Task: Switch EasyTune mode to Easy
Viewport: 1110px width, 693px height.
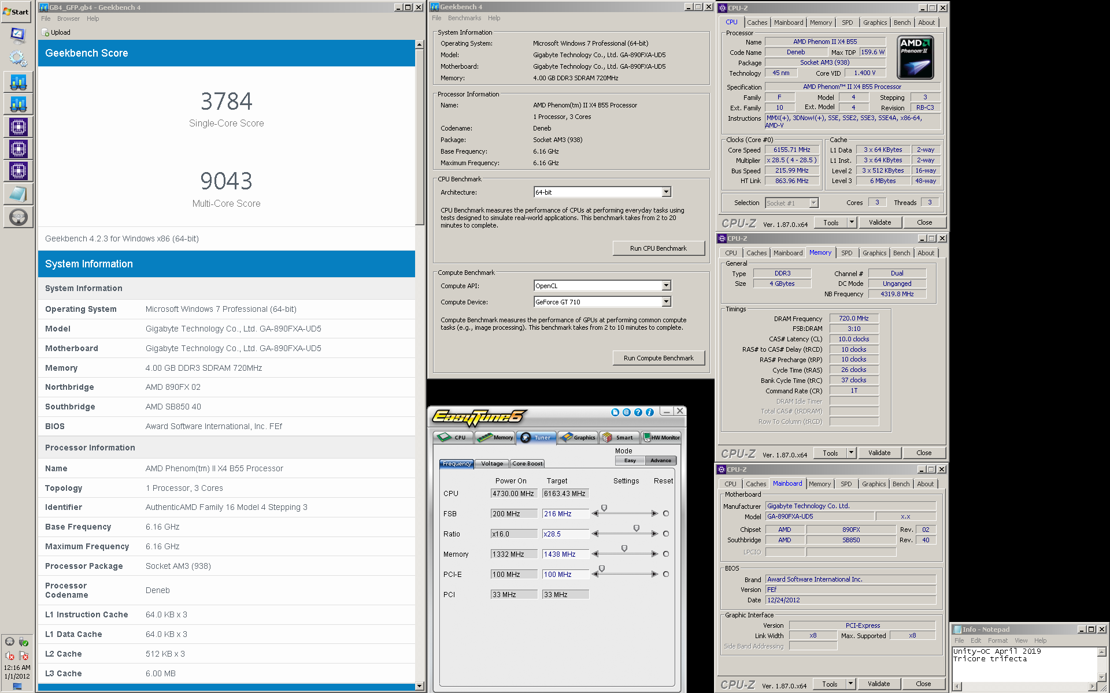Action: 630,461
